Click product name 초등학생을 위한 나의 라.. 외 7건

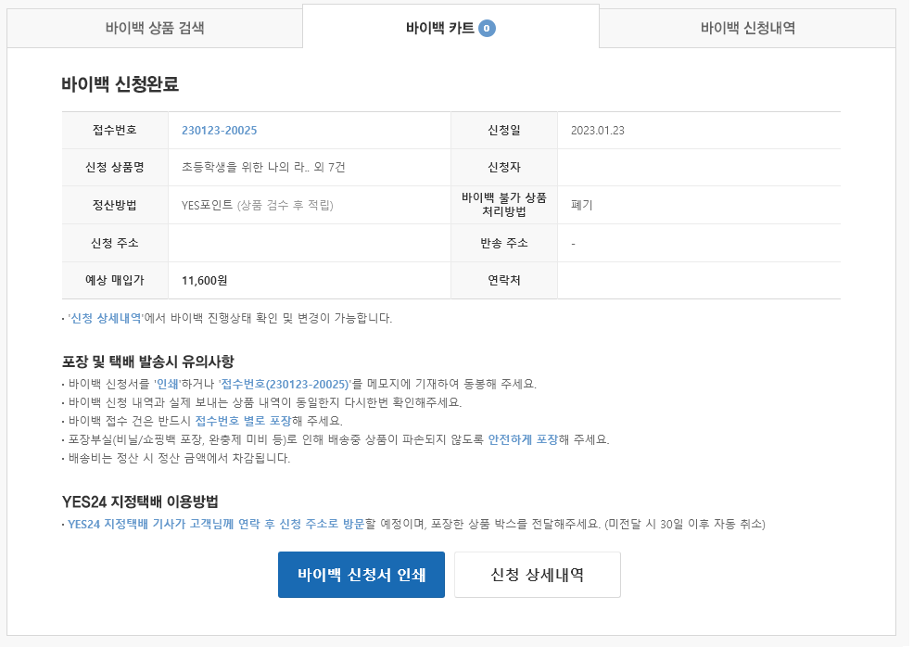tap(263, 167)
